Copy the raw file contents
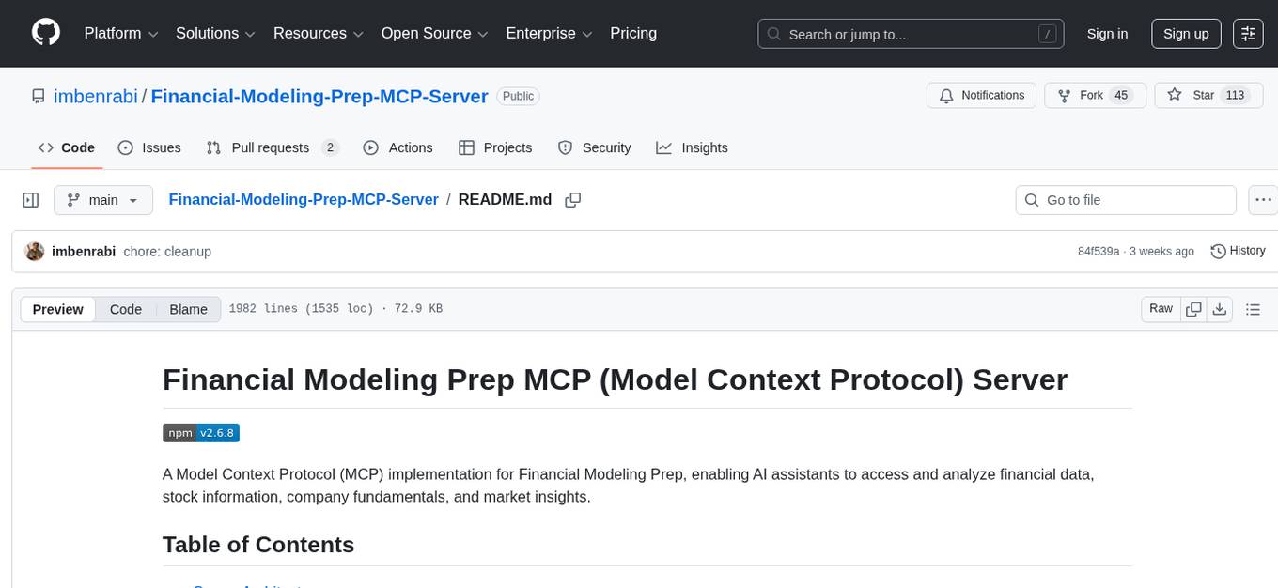 click(x=1192, y=308)
